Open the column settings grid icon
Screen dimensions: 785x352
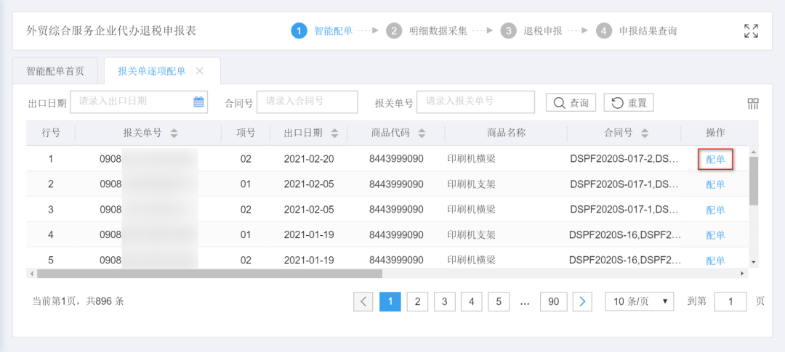click(x=753, y=103)
